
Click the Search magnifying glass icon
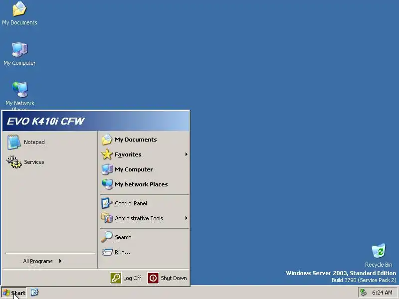107,237
